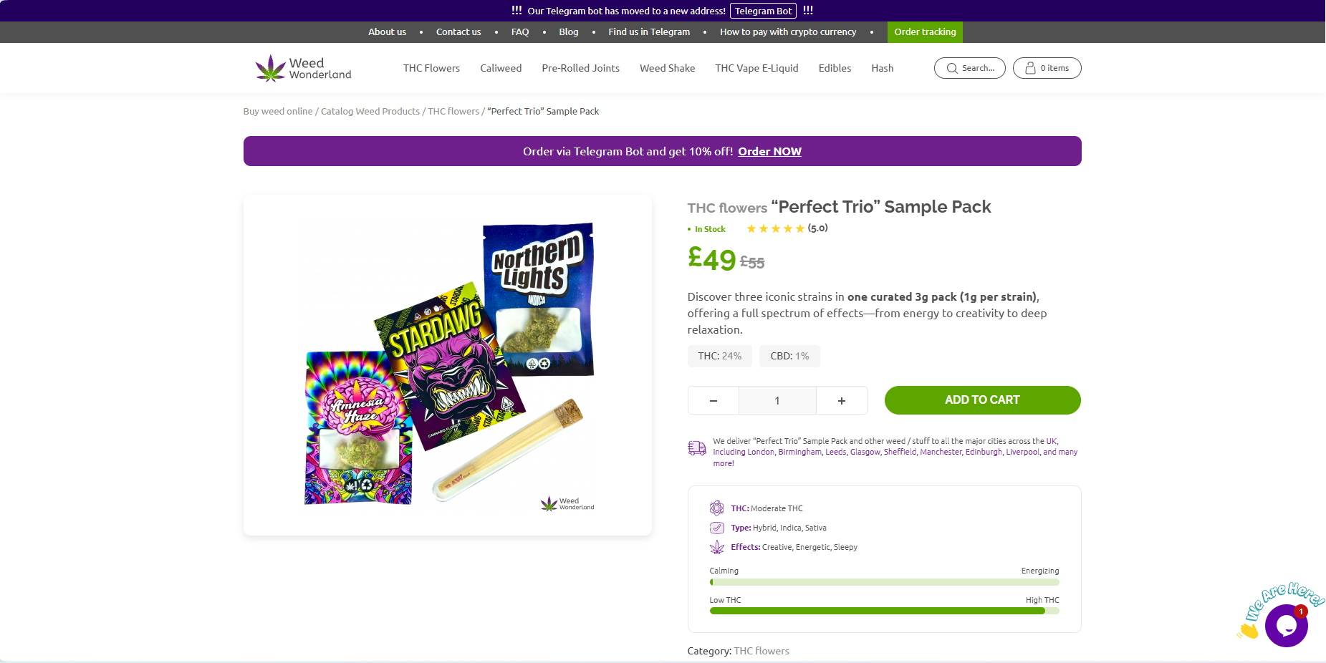Decrease quantity with minus button
This screenshot has width=1326, height=663.
[714, 400]
